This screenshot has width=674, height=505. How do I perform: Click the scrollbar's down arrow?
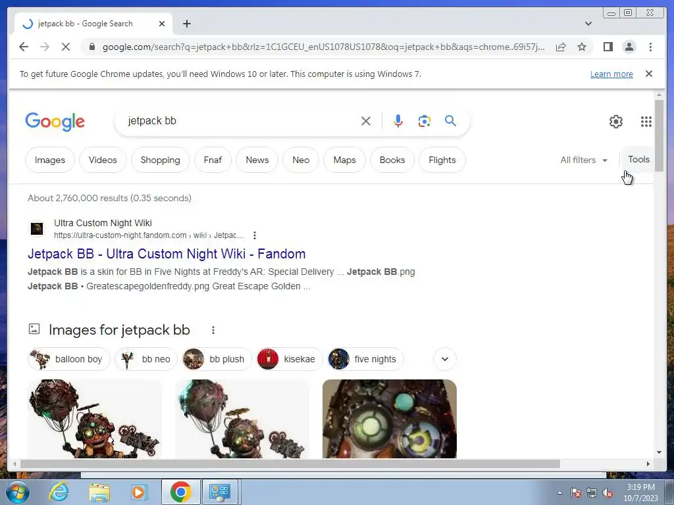click(659, 452)
